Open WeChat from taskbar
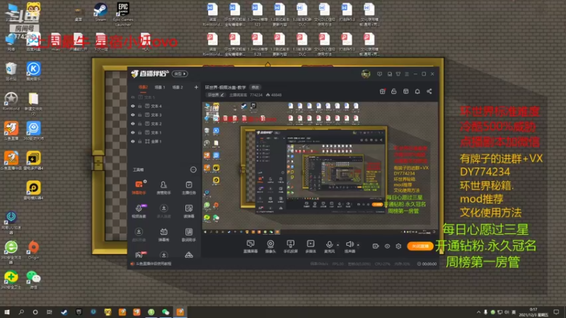566x318 pixels. 166,312
